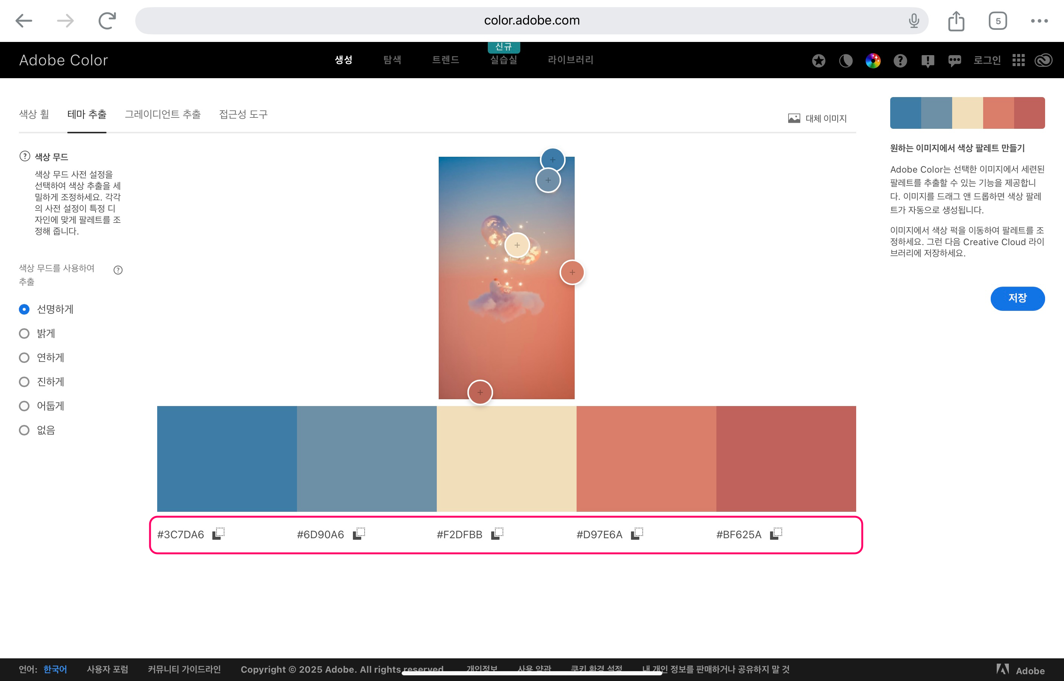1064x681 pixels.
Task: Open the browser tabs counter showing 5
Action: [998, 21]
